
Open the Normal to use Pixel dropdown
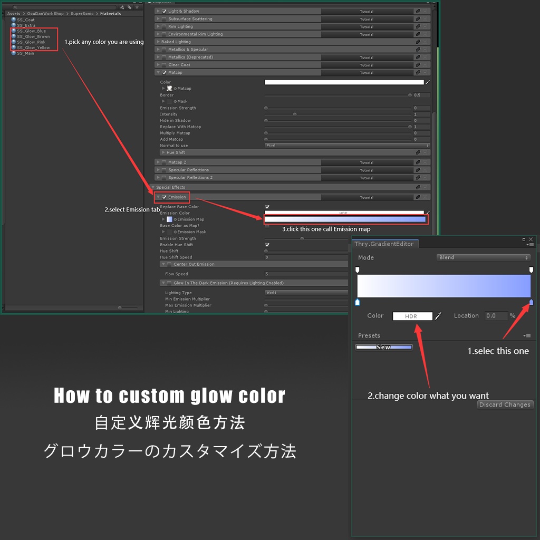click(x=347, y=146)
